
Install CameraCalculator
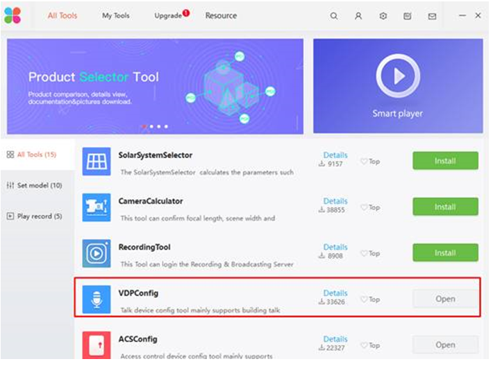pos(445,207)
